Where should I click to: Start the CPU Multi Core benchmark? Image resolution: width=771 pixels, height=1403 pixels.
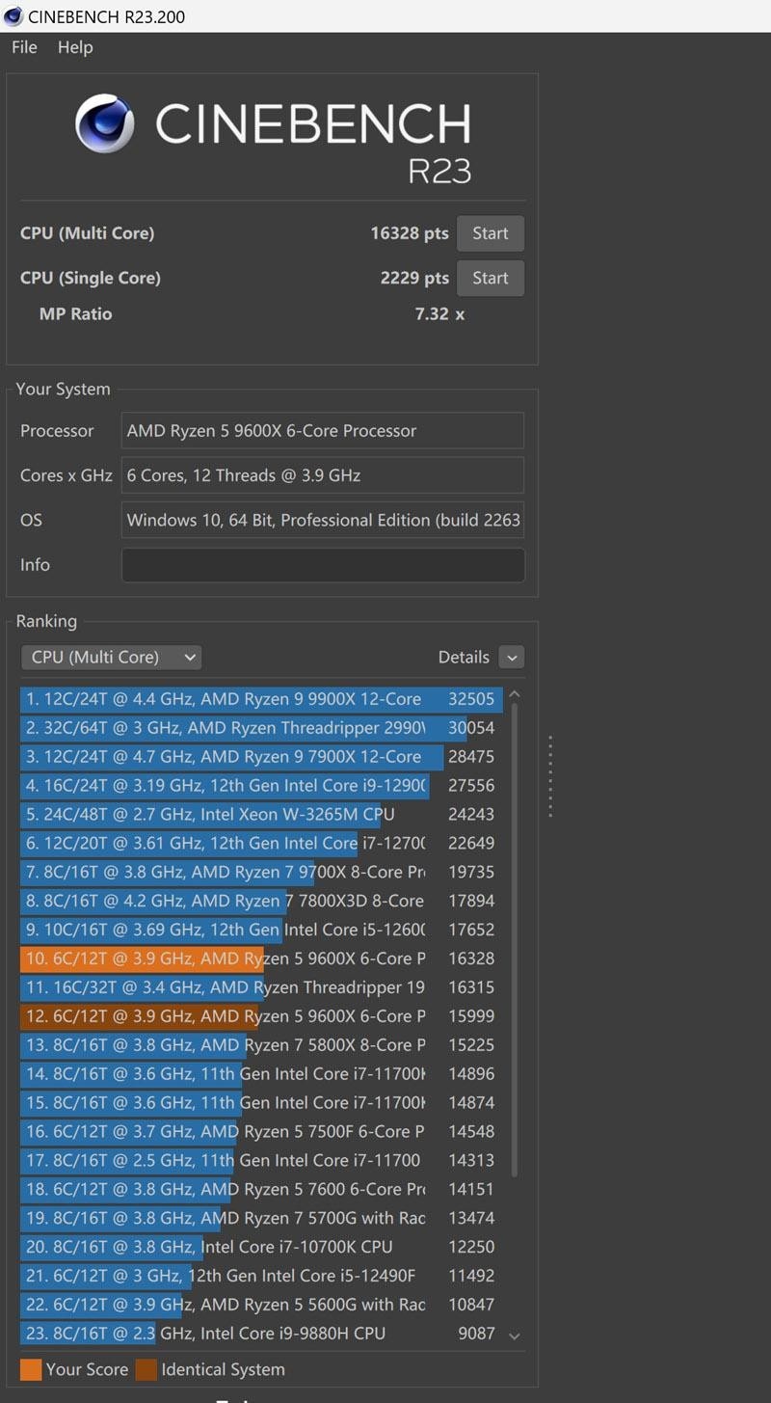pyautogui.click(x=490, y=232)
